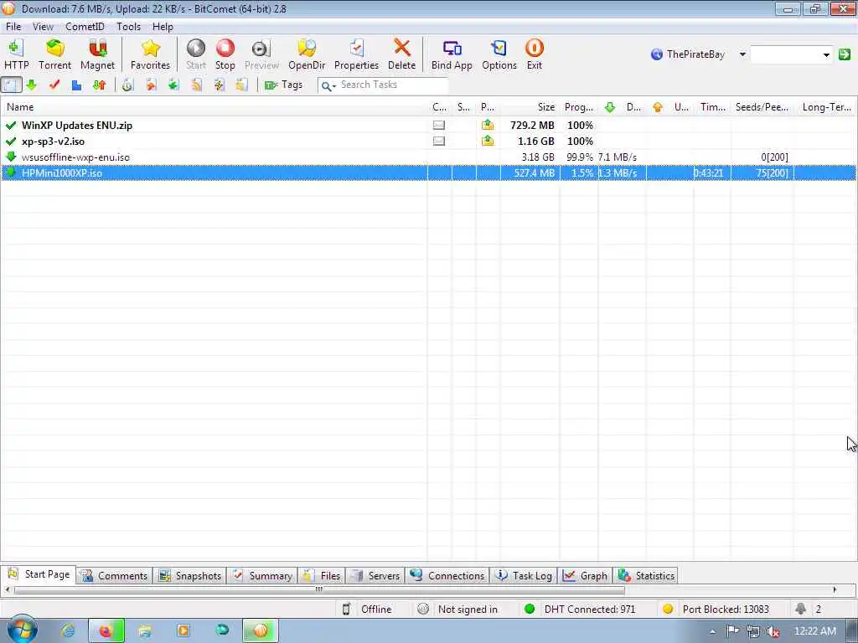858x643 pixels.
Task: Select the xp-sp3-v2.iso task
Action: coord(428,141)
